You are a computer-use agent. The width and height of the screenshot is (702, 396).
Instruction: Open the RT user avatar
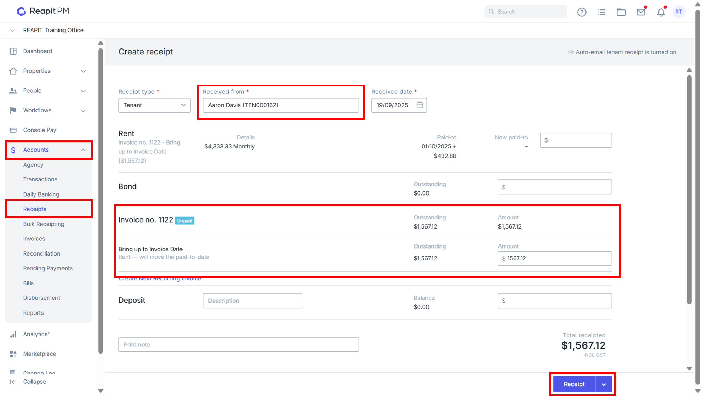point(679,12)
